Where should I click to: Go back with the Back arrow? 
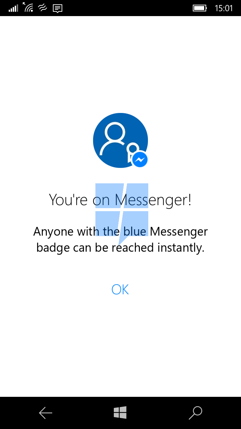46,413
